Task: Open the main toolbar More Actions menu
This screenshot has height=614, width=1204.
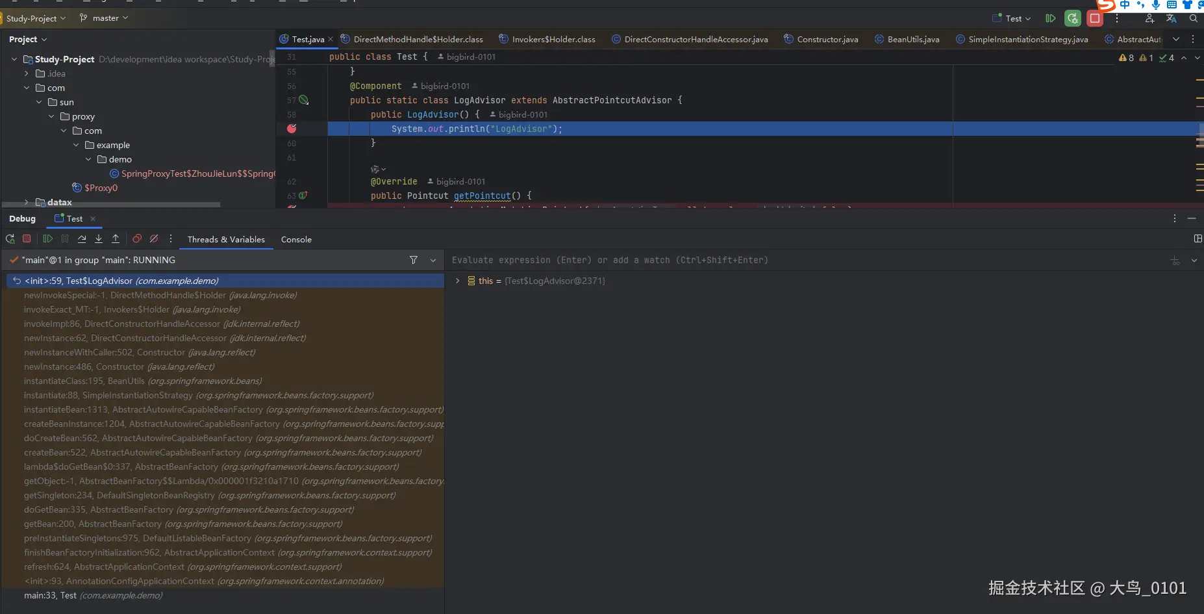Action: [1117, 18]
